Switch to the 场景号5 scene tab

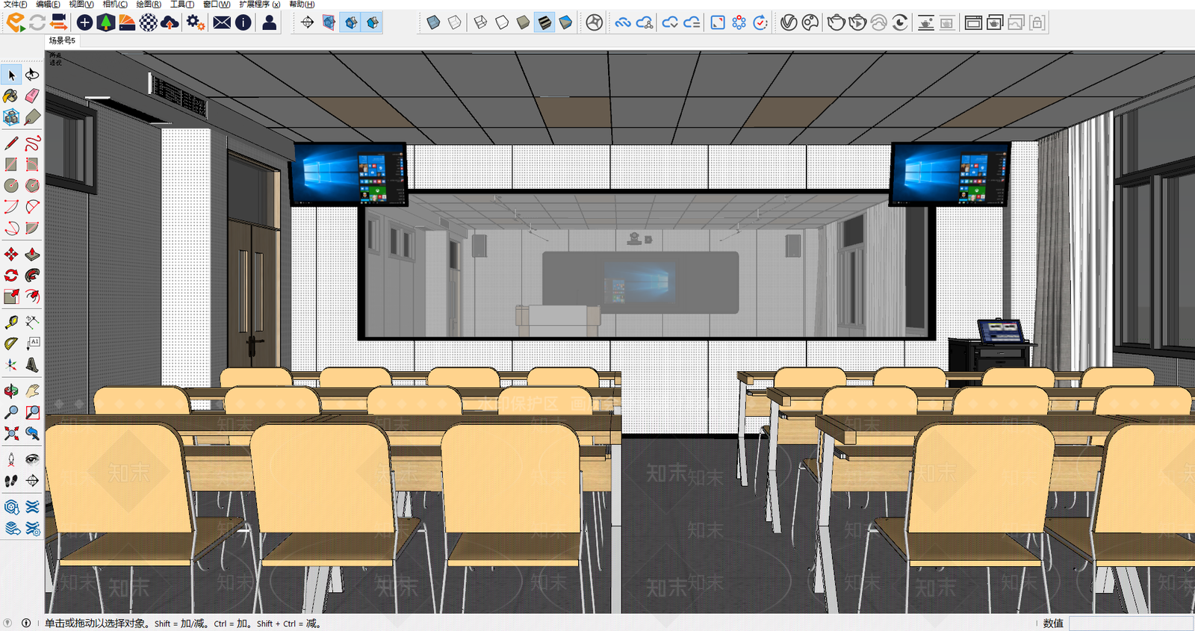[x=62, y=40]
